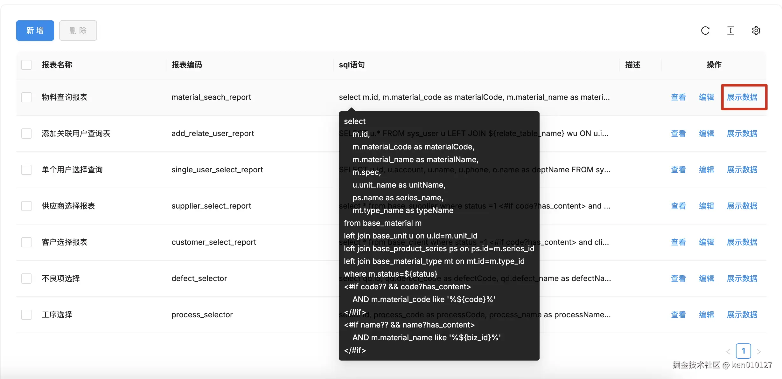Click 展示数据 for material_seach_report

742,97
